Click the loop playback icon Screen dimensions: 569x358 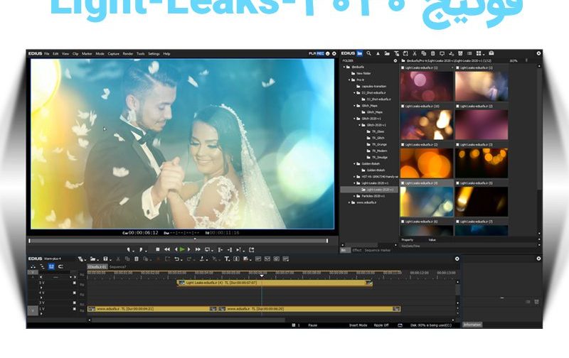coord(208,249)
